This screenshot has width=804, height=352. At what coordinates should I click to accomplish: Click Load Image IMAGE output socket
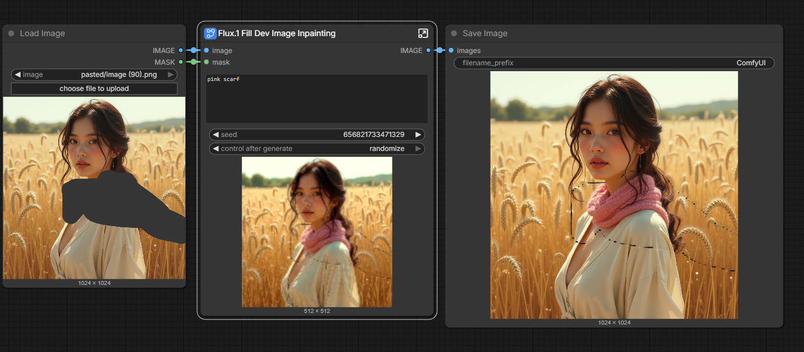click(181, 50)
